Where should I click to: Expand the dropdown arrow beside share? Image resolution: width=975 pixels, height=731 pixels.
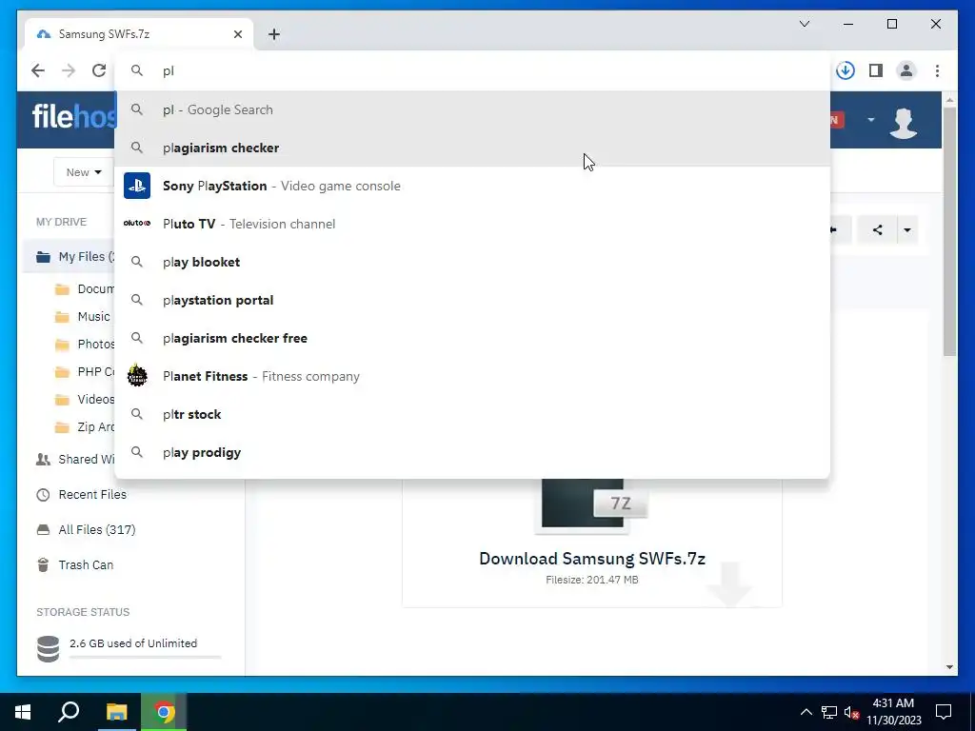pos(907,230)
